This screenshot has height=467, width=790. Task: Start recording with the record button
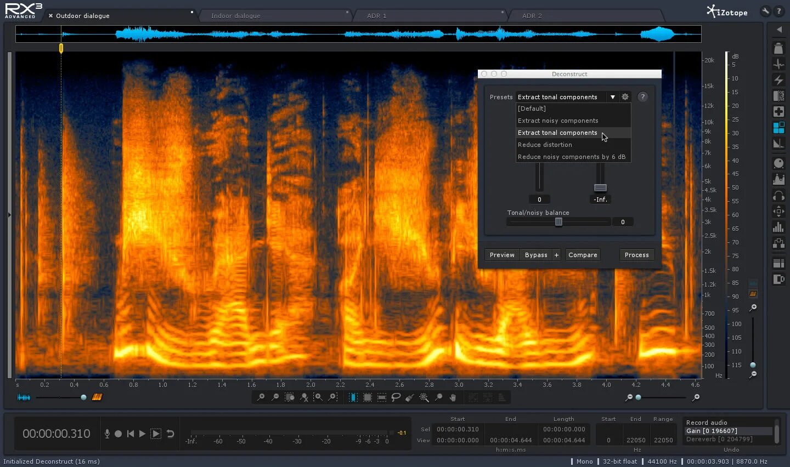pyautogui.click(x=118, y=434)
